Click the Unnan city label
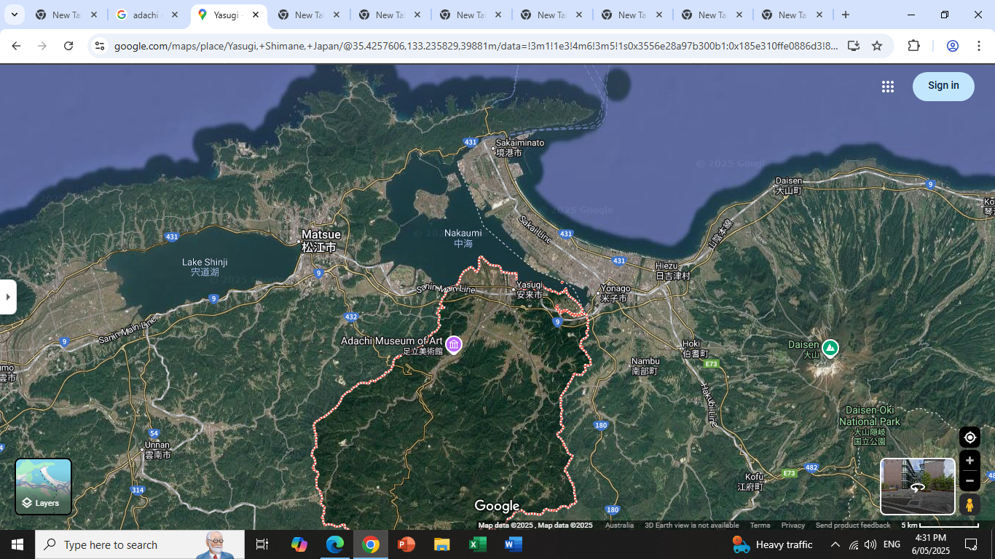 coord(157,450)
